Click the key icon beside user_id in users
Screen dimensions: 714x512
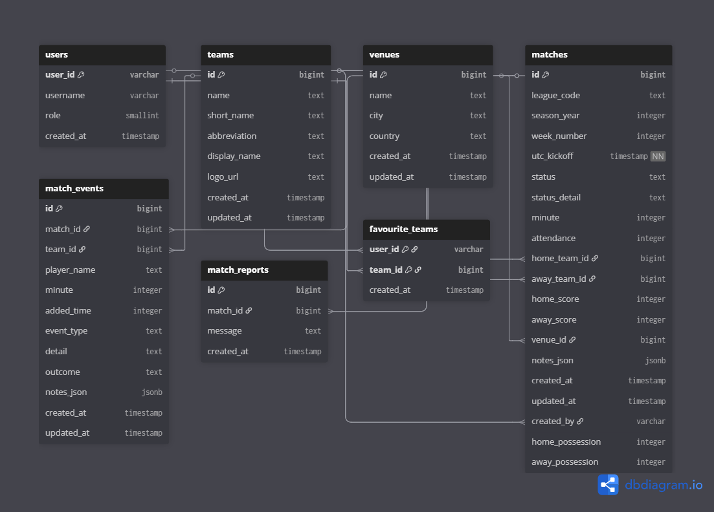81,75
